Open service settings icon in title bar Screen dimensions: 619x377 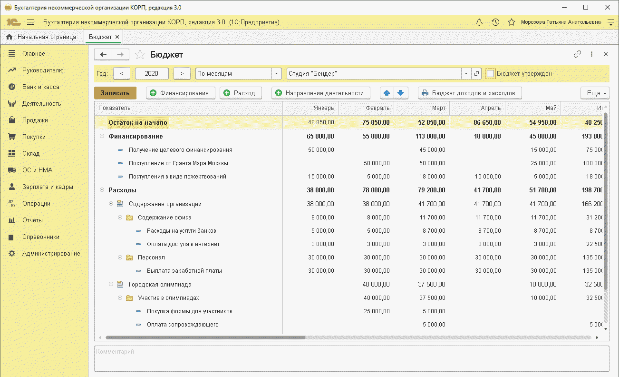pyautogui.click(x=611, y=22)
